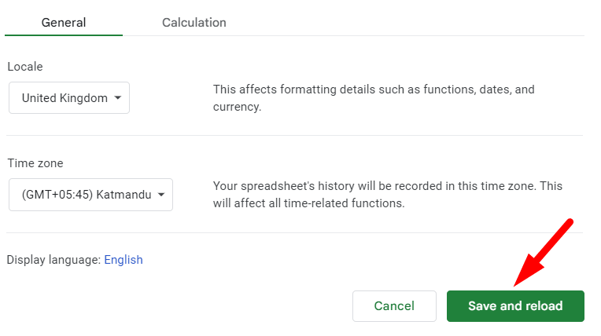Click the "Display language:" label

[x=53, y=260]
